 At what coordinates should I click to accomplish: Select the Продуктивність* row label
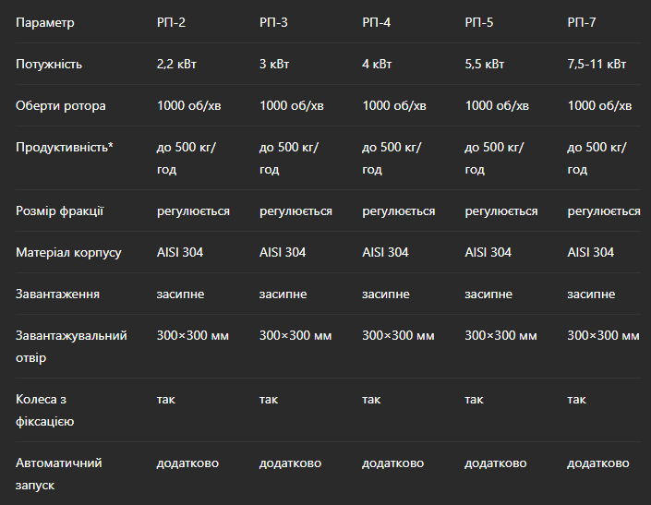(x=65, y=148)
